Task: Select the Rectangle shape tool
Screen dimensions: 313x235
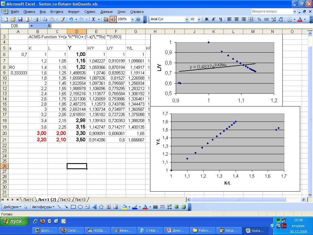Action: click(73, 207)
